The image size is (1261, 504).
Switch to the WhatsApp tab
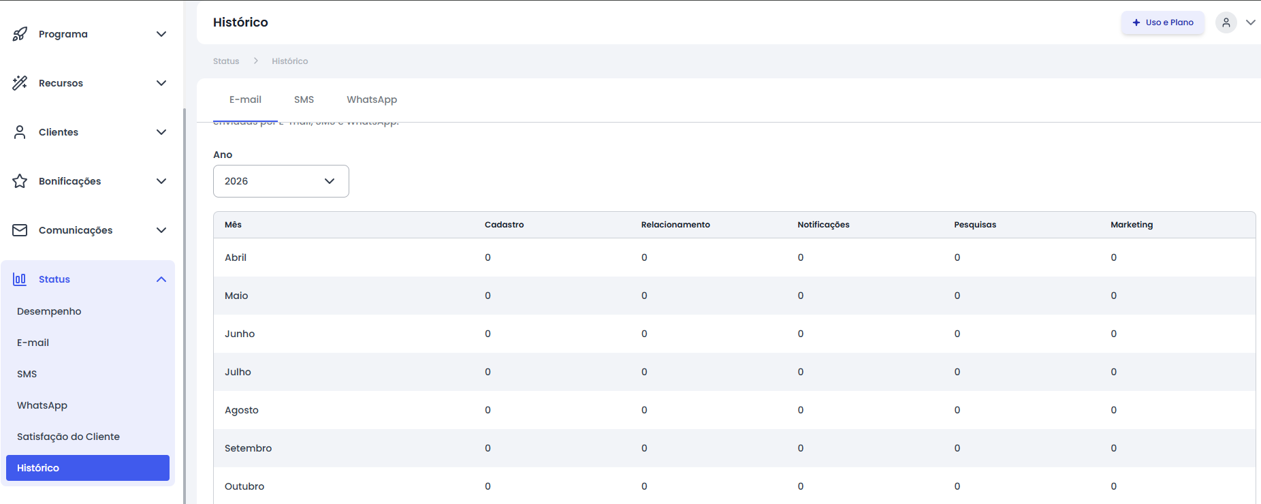372,99
